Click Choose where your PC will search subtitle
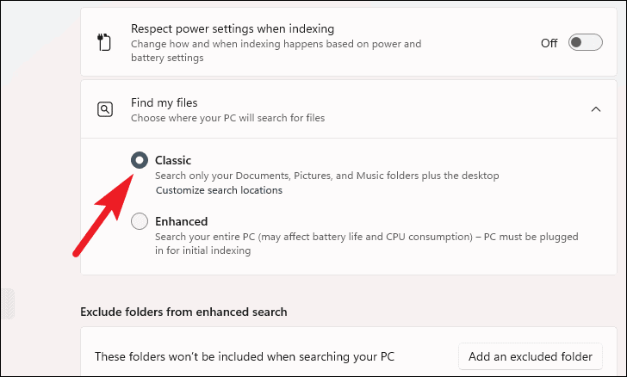The height and width of the screenshot is (377, 627). [x=228, y=118]
